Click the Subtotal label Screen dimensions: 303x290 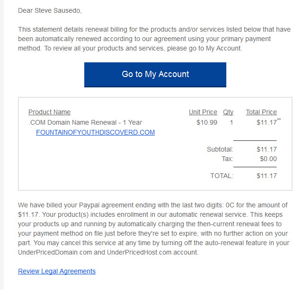coord(220,149)
